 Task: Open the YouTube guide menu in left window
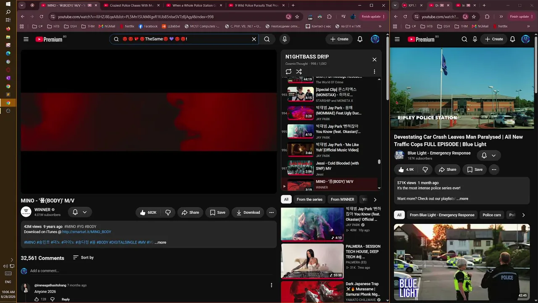click(x=26, y=39)
